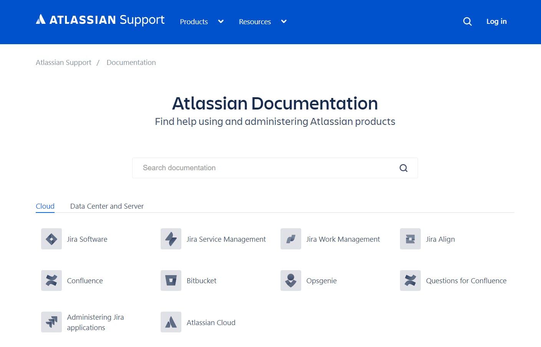Open Confluence documentation link

pyautogui.click(x=85, y=281)
